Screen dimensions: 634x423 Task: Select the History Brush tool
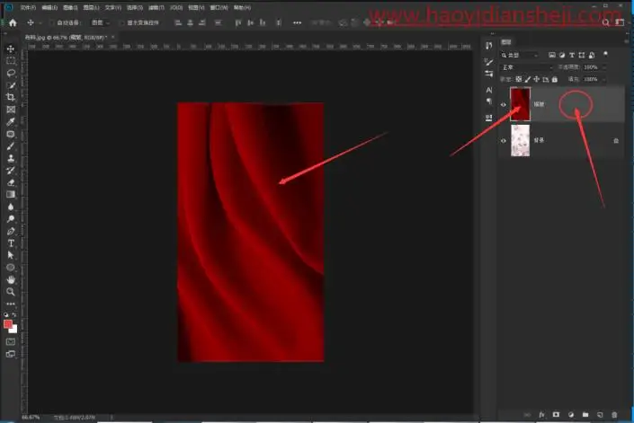pyautogui.click(x=11, y=171)
